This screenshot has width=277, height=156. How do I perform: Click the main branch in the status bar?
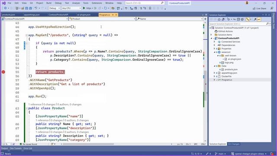point(220,154)
